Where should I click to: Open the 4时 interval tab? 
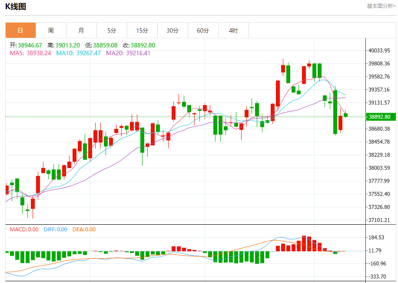pos(234,30)
